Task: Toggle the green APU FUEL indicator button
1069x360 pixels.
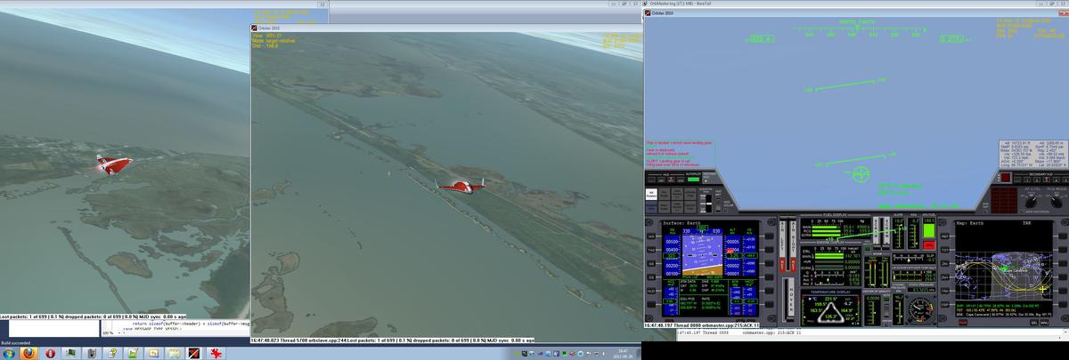Action: [929, 230]
